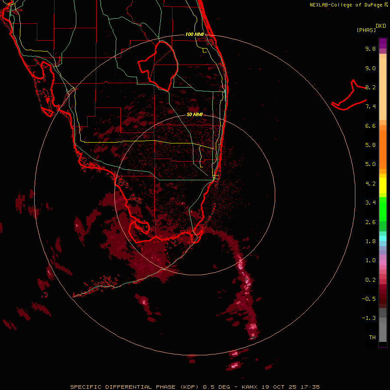Click the 5.8 value on the color scale
The width and height of the screenshot is (390, 390).
coord(370,145)
